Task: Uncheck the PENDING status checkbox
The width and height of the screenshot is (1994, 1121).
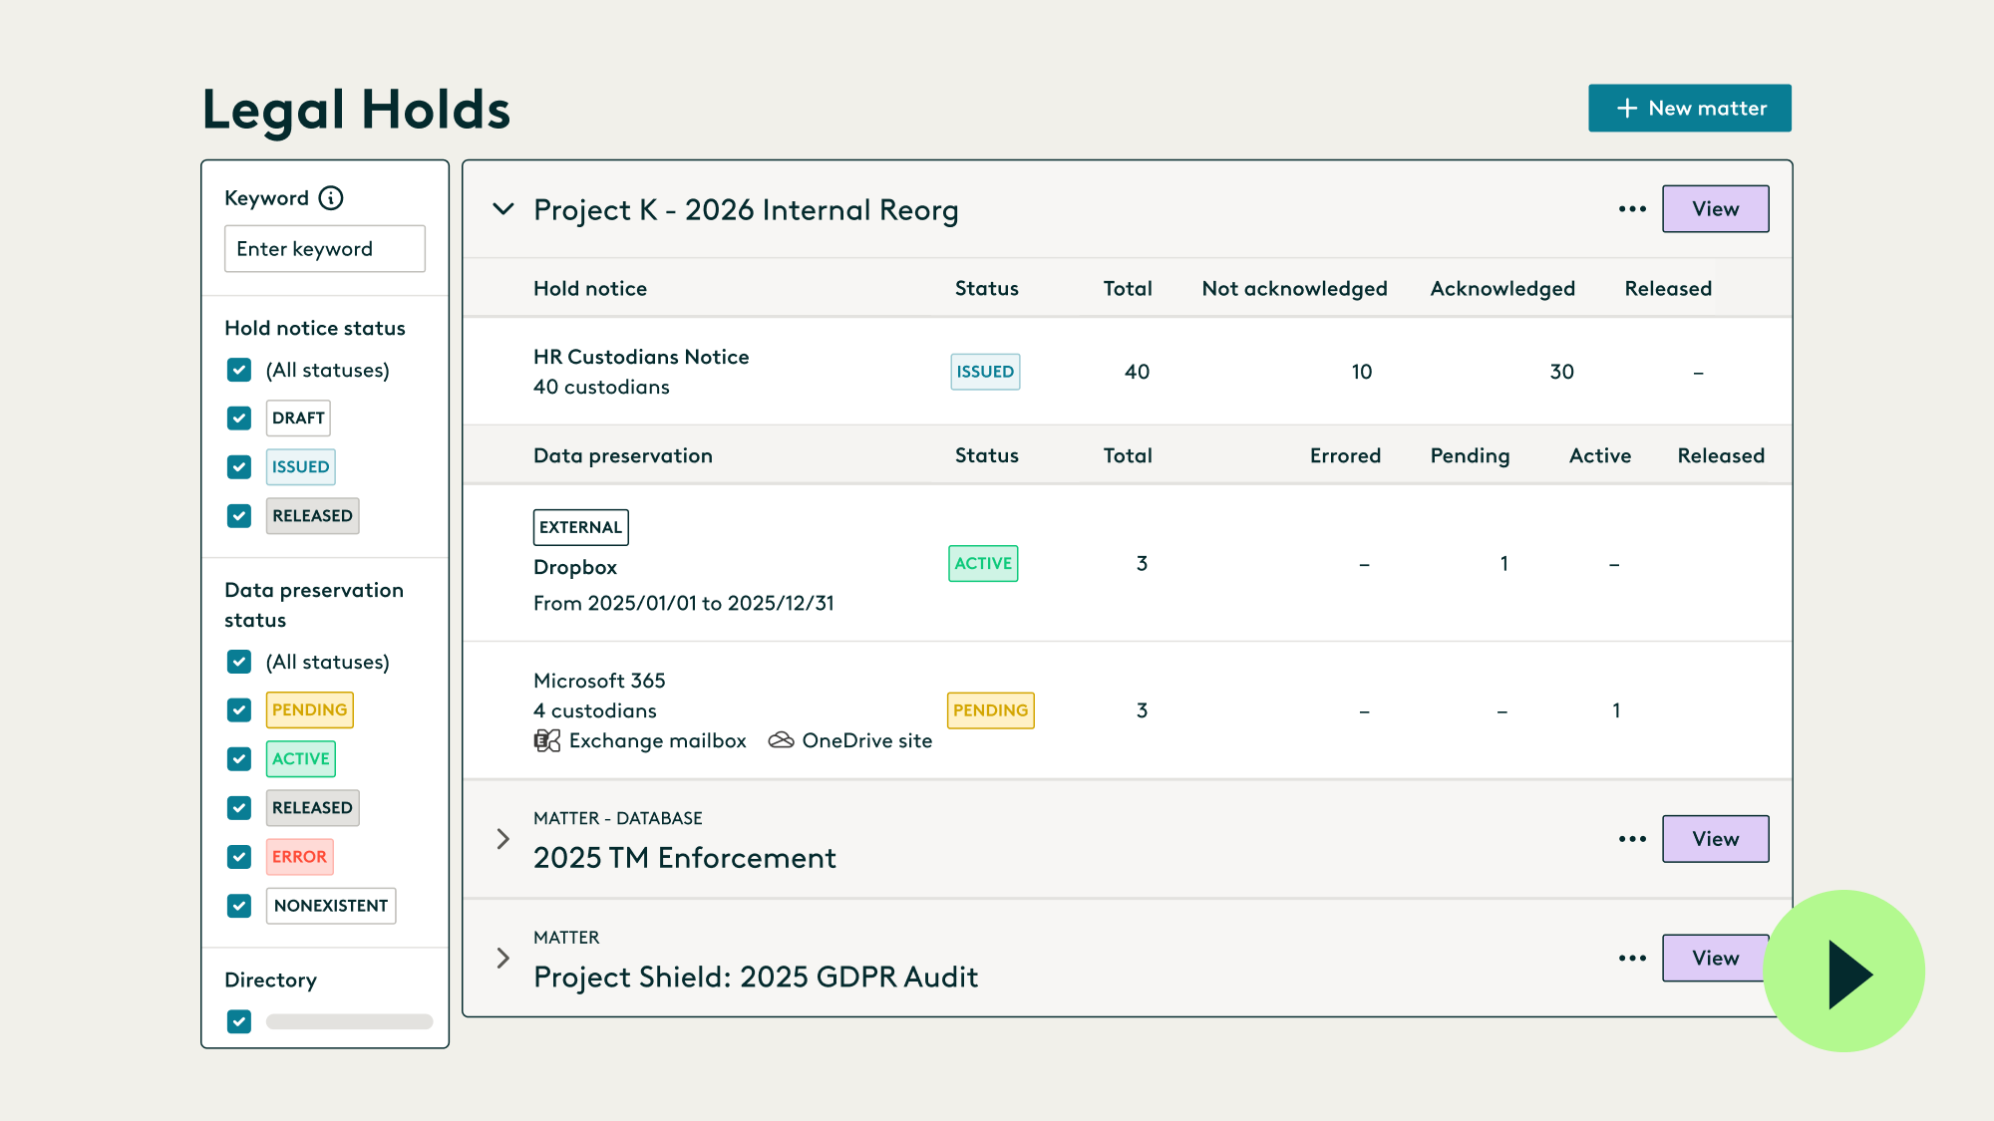Action: point(239,710)
